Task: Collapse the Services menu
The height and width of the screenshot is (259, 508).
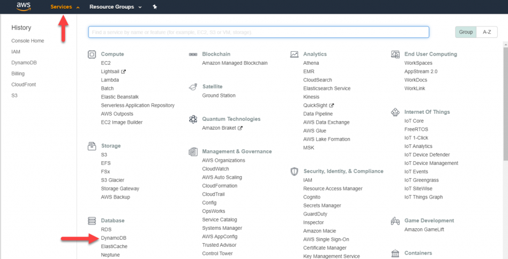Action: (65, 7)
